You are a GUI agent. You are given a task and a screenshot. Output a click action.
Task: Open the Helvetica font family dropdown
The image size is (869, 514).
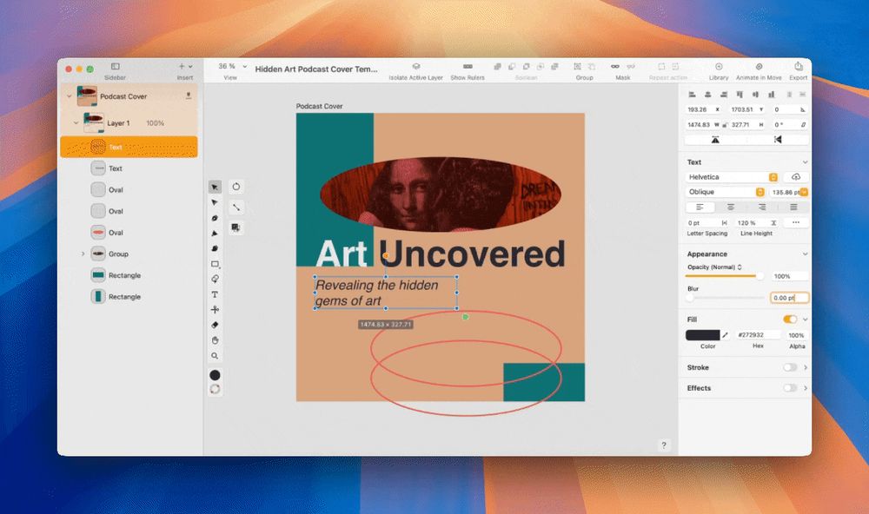[732, 177]
